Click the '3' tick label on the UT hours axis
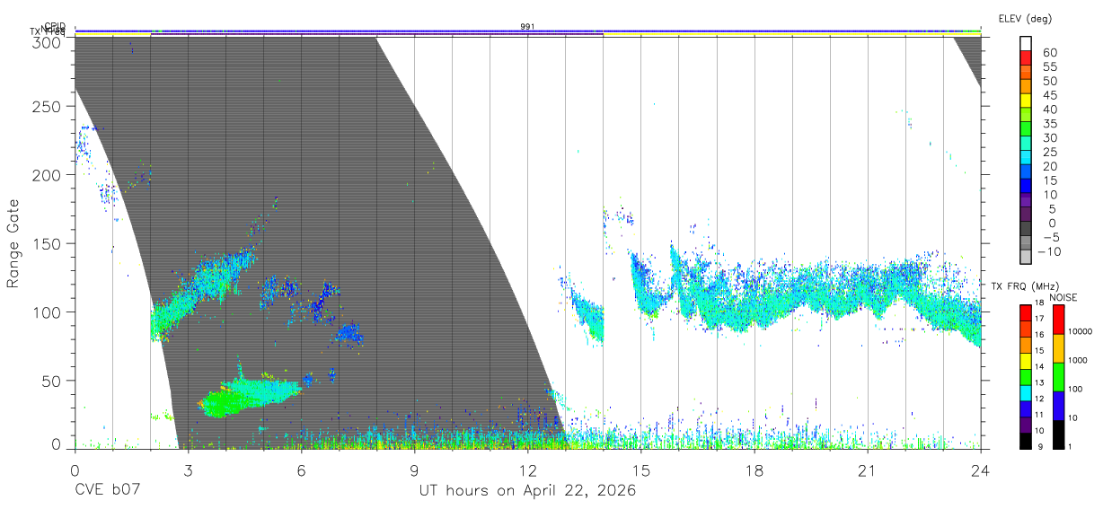The image size is (1103, 509). click(x=188, y=470)
